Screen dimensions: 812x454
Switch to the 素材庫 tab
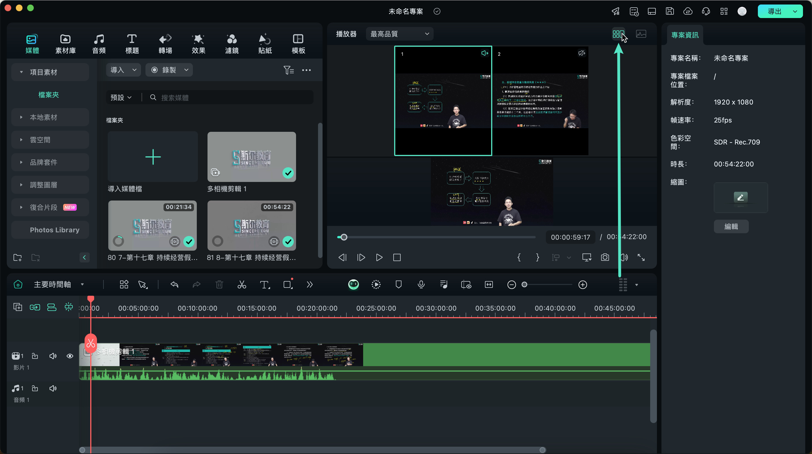[65, 44]
